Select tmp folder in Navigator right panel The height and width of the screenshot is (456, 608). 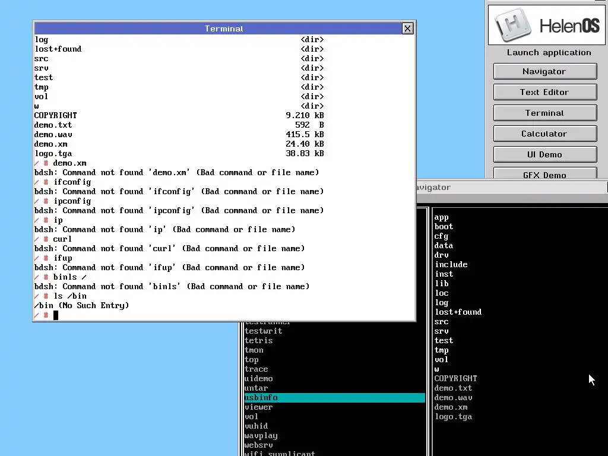pos(441,350)
